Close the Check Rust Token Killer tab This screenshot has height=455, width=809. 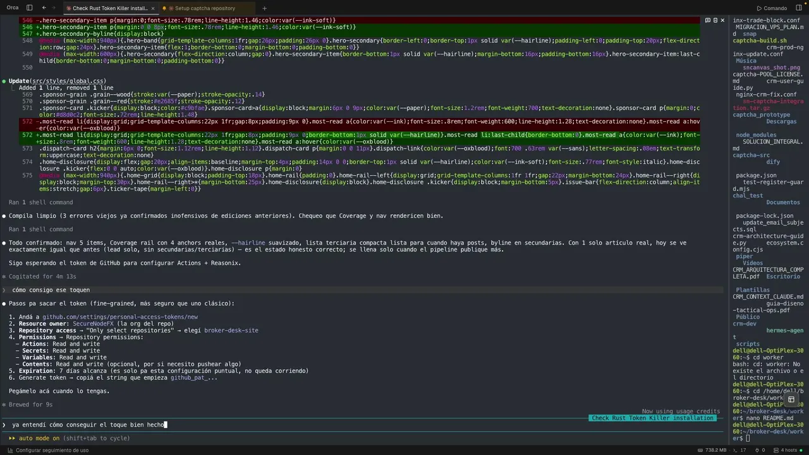click(x=153, y=8)
